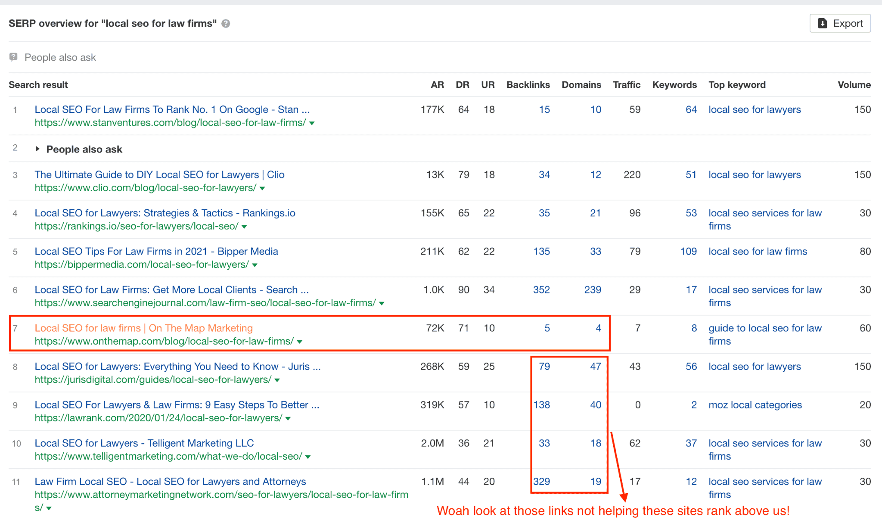Click the People also ask speech bubble icon
The image size is (882, 526).
click(14, 57)
